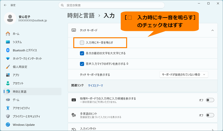223x131 pixels.
Task: Click the Windows Update sync icon
Action: click(x=8, y=125)
